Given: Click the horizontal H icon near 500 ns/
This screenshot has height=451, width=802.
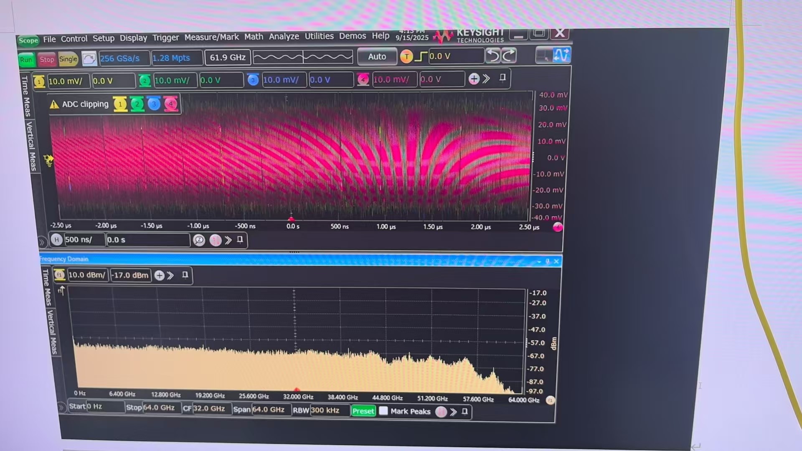Looking at the screenshot, I should click(57, 240).
